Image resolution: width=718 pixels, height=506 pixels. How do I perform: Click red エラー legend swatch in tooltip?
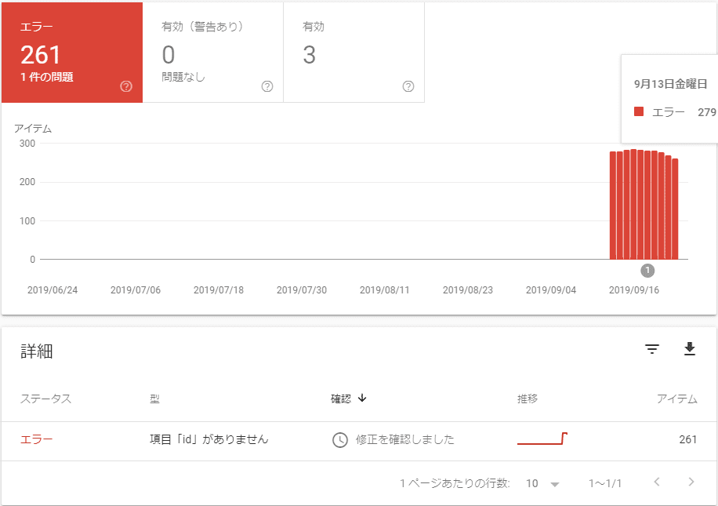coord(639,111)
